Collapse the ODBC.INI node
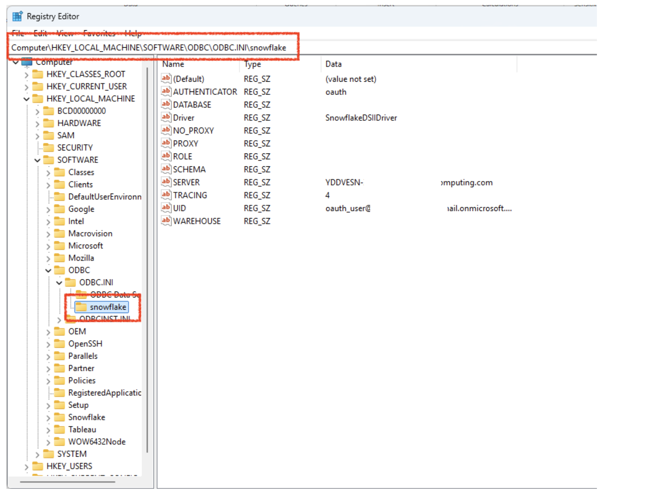The height and width of the screenshot is (499, 654). click(x=59, y=283)
